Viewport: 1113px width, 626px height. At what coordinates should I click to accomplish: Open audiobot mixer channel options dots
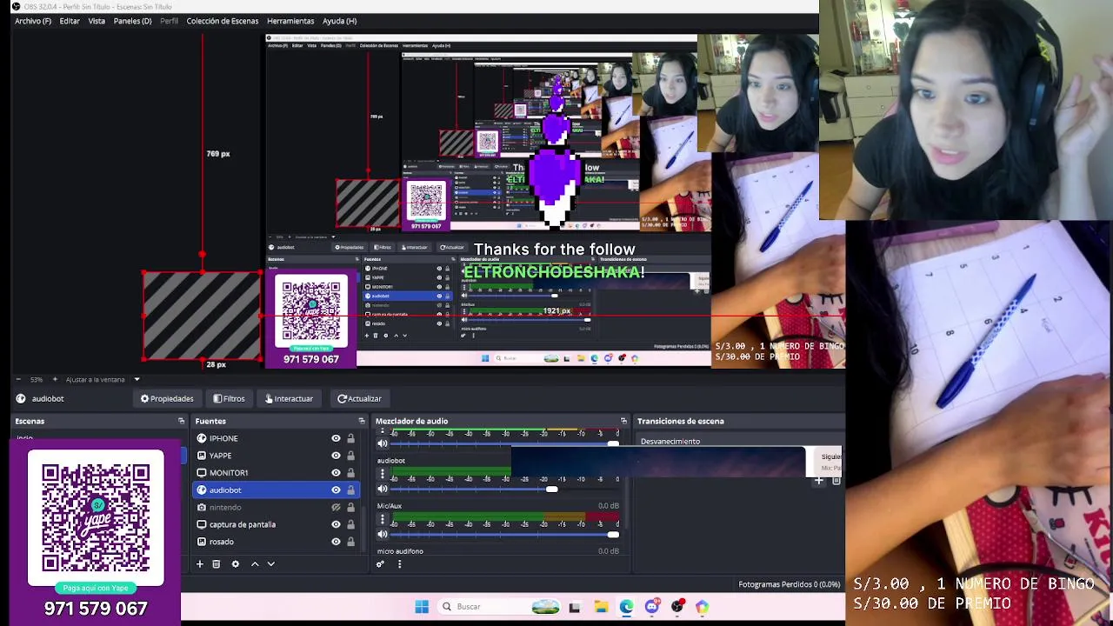point(382,474)
